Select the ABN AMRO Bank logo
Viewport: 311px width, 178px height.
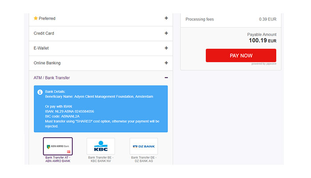click(58, 146)
